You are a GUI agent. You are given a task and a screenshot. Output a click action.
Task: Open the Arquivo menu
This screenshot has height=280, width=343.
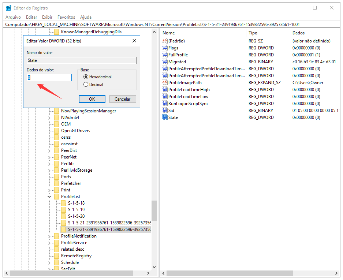click(x=13, y=17)
